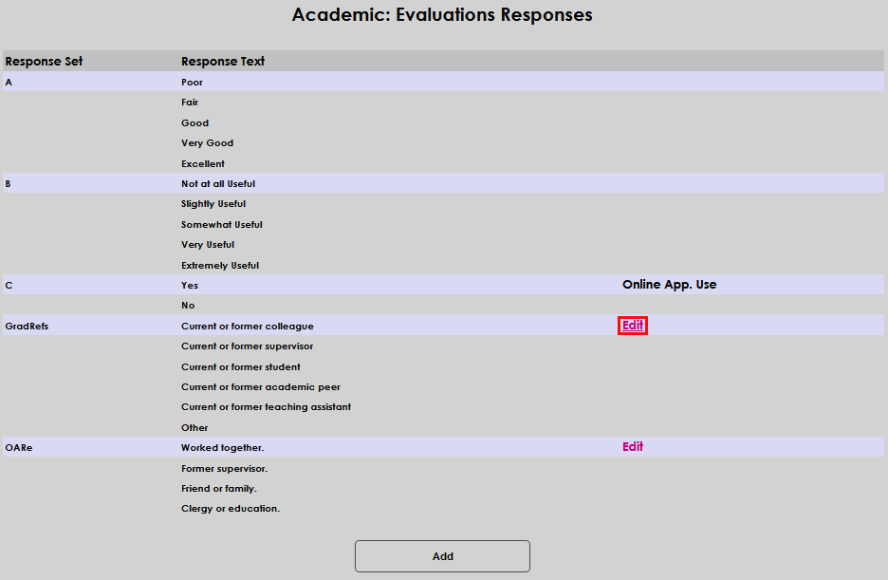Select the Excellent response option
Image resolution: width=888 pixels, height=580 pixels.
pos(201,163)
